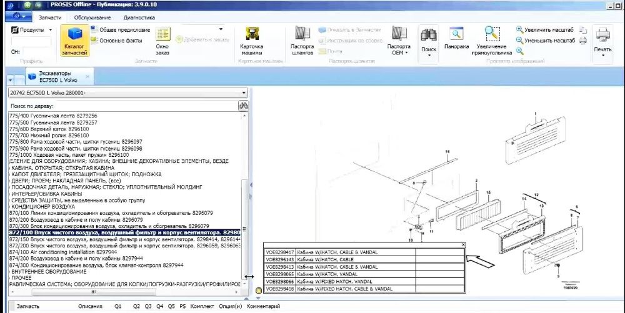
Task: Open Паспорта шлангов hose passports
Action: (302, 41)
